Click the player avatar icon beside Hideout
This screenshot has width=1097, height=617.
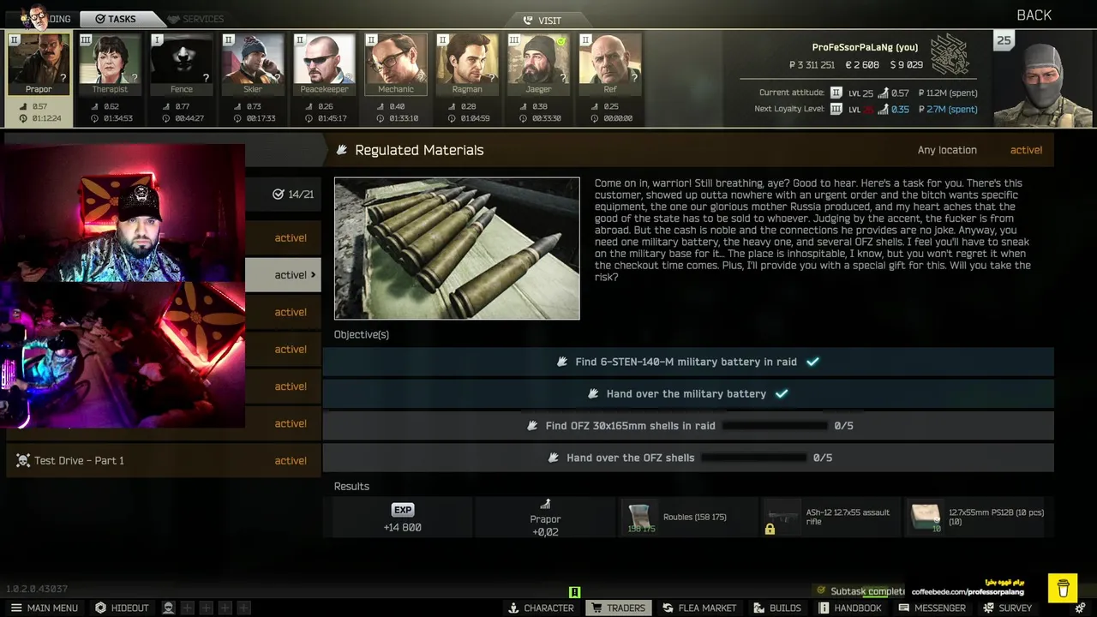coord(169,608)
